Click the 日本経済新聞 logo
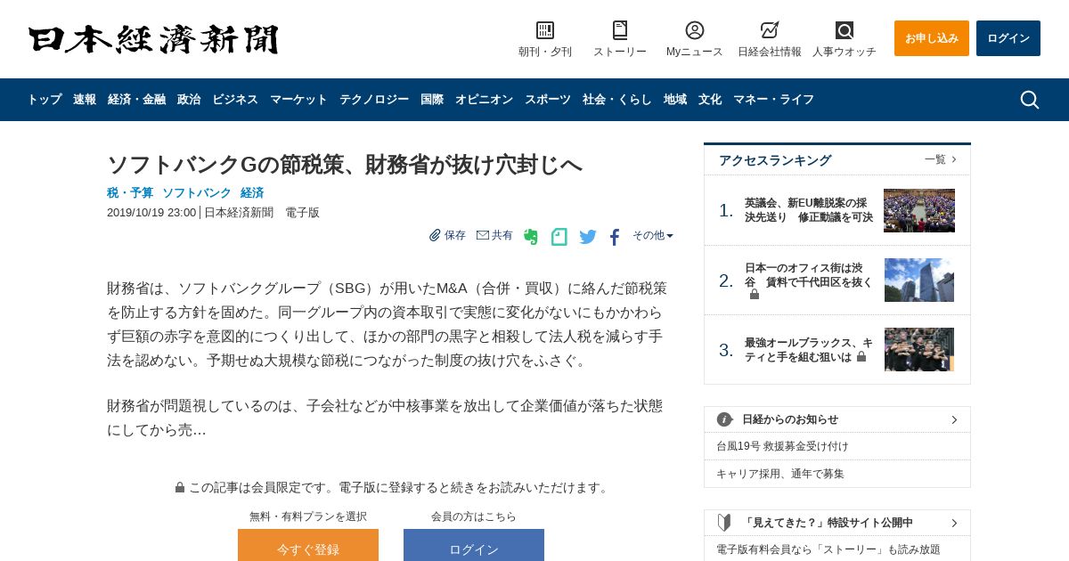This screenshot has width=1069, height=561. pyautogui.click(x=153, y=39)
